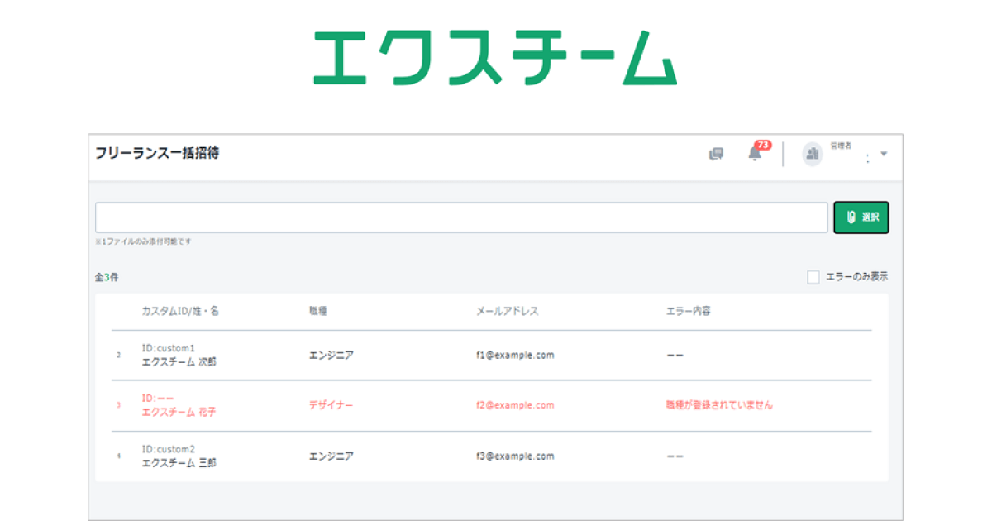Click the red 73 notification badge
This screenshot has width=992, height=521.
pyautogui.click(x=762, y=146)
